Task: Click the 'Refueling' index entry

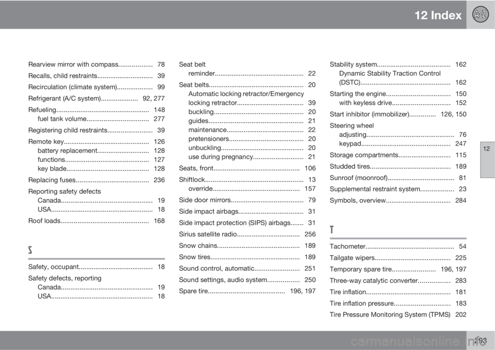Action: pos(96,110)
